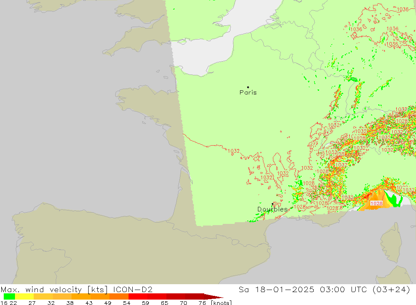The width and height of the screenshot is (416, 305).
Task: Click the boxed 1028 pressure label
Action: (376, 203)
